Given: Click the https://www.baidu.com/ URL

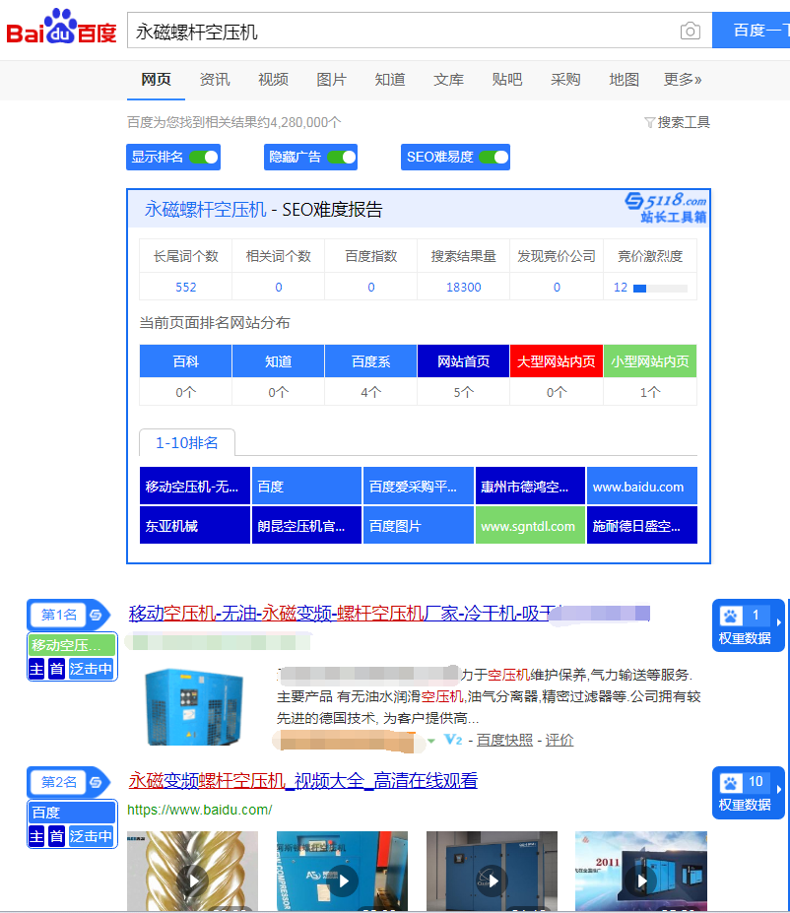Looking at the screenshot, I should [x=199, y=810].
